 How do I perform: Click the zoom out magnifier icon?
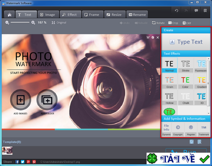pyautogui.click(x=7, y=22)
